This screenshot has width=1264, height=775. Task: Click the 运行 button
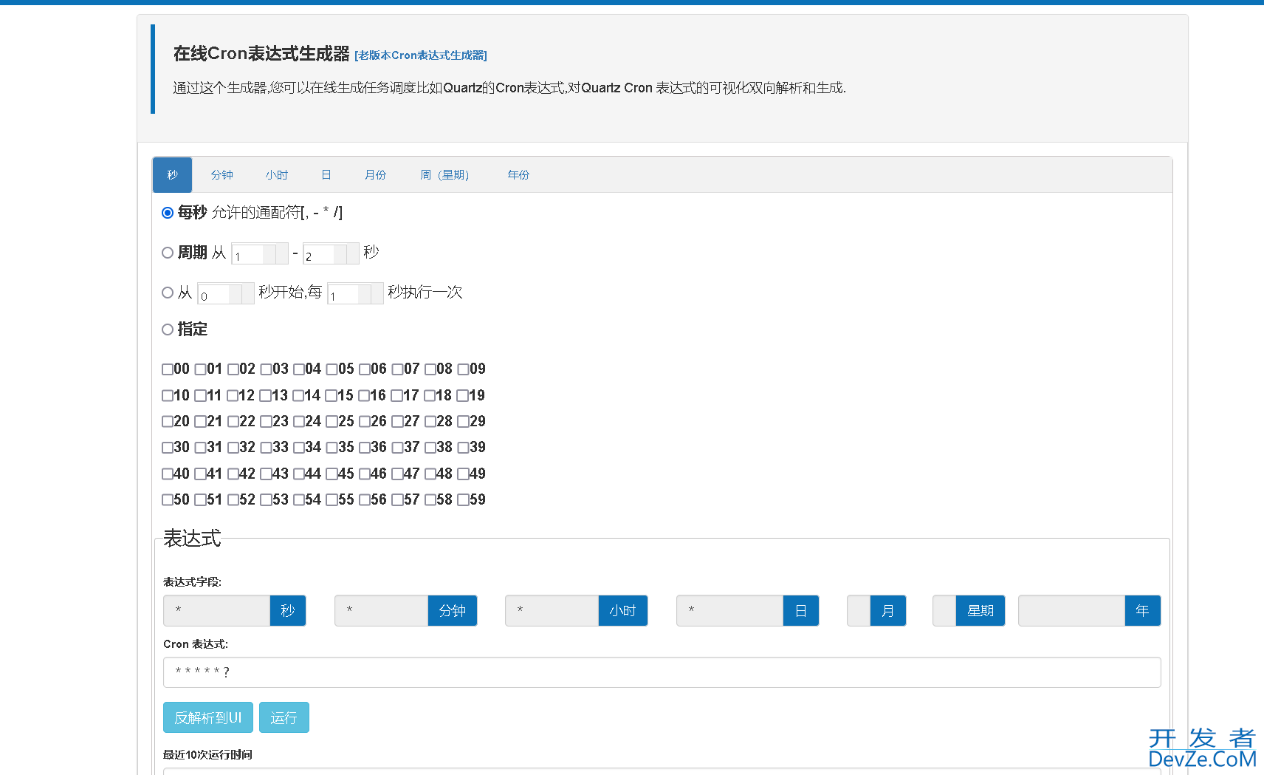point(284,717)
